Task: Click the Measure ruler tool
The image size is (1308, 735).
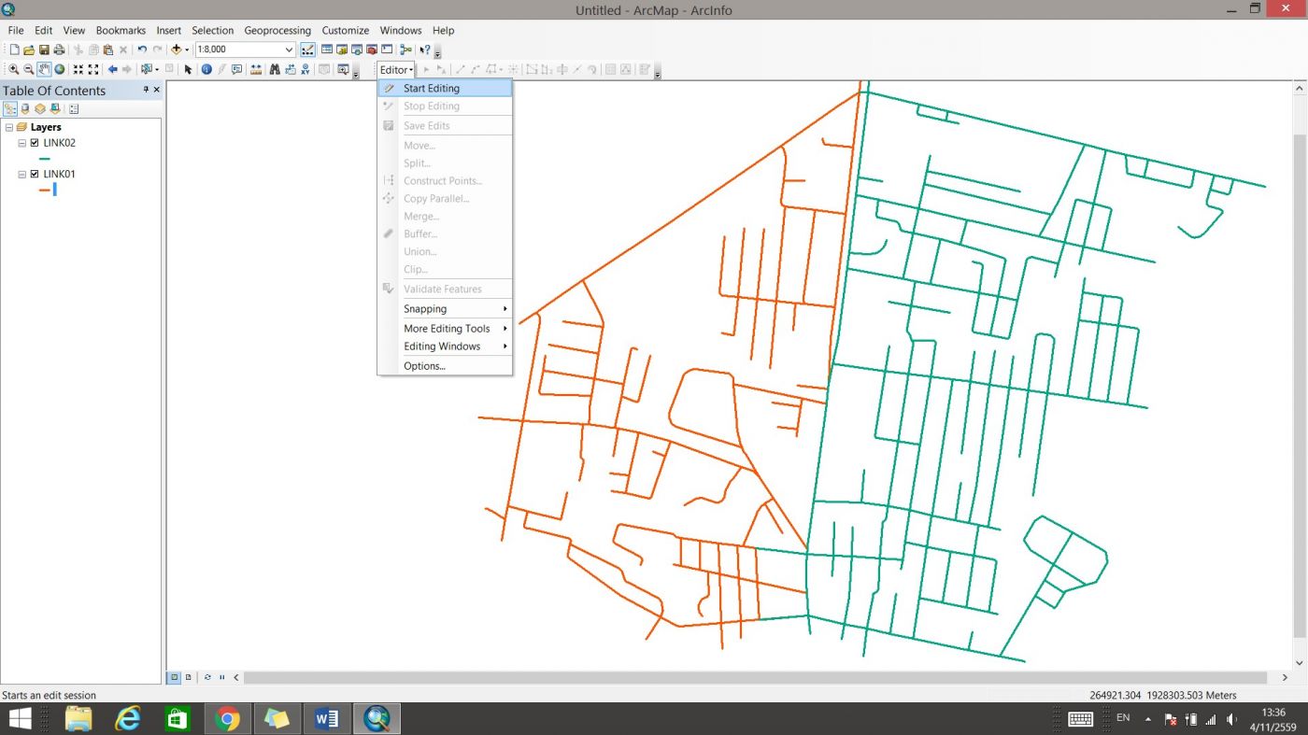Action: tap(256, 70)
